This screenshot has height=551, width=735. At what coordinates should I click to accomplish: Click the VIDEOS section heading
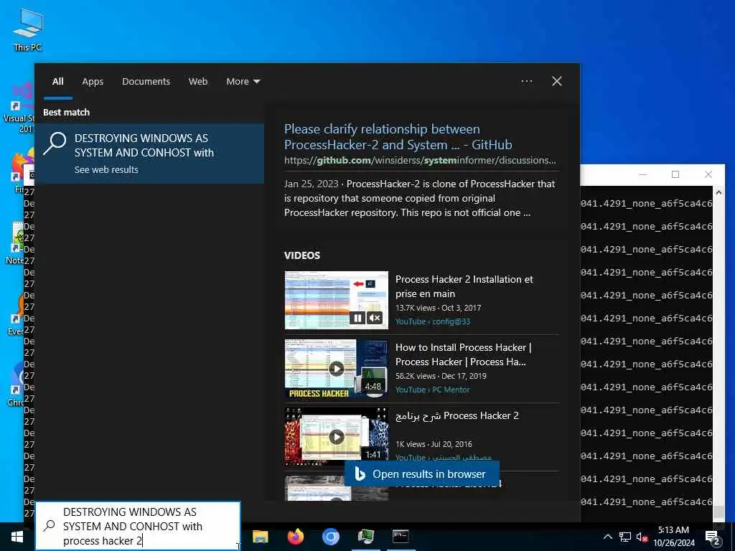pyautogui.click(x=302, y=255)
